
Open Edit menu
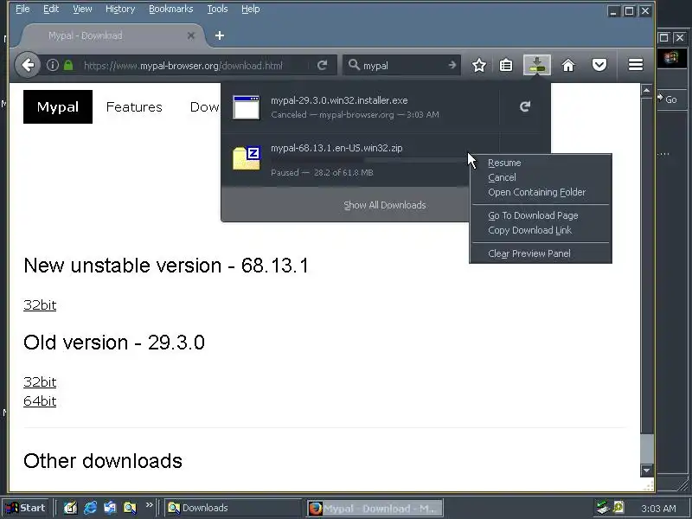(x=51, y=9)
